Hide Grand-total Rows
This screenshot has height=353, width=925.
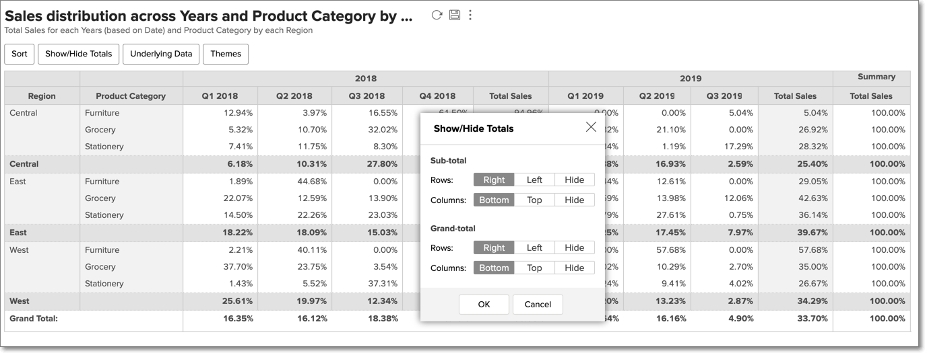[574, 247]
